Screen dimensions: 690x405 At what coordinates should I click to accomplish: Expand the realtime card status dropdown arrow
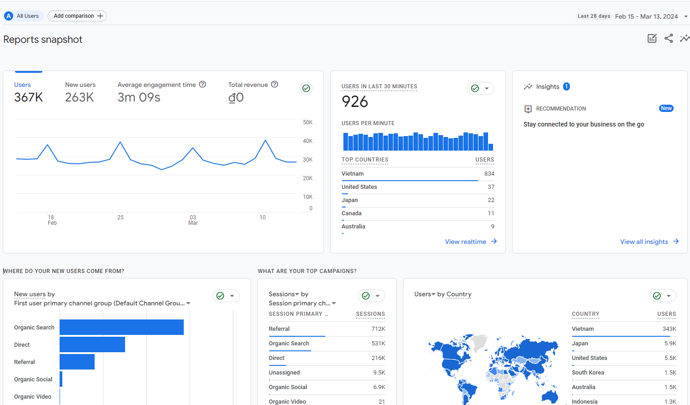click(x=487, y=88)
